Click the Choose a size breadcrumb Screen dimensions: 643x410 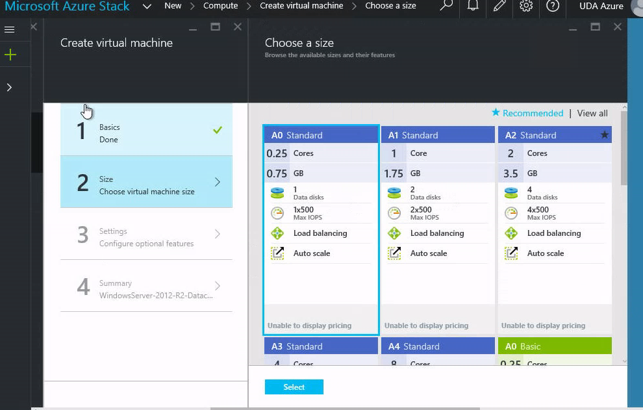coord(390,6)
